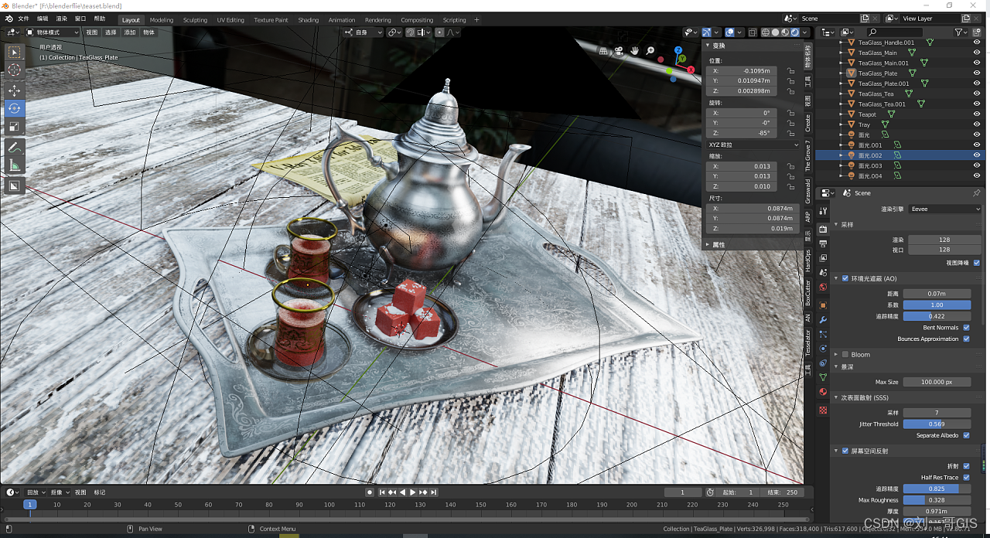Click the 添加 button in viewport header

click(x=130, y=32)
